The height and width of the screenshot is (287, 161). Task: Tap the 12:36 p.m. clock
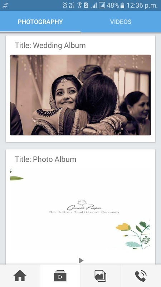pos(142,5)
